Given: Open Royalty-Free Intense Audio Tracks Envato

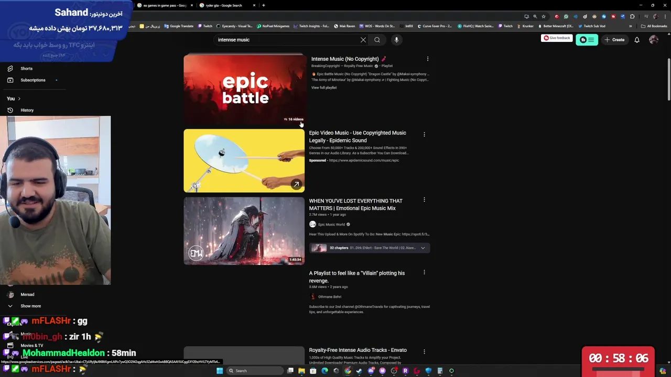Looking at the screenshot, I should click(x=358, y=350).
